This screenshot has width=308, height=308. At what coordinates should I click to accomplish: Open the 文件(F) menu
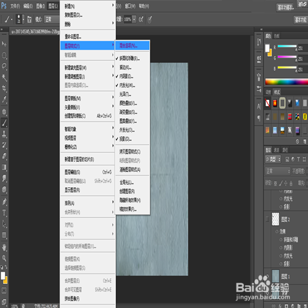point(15,6)
